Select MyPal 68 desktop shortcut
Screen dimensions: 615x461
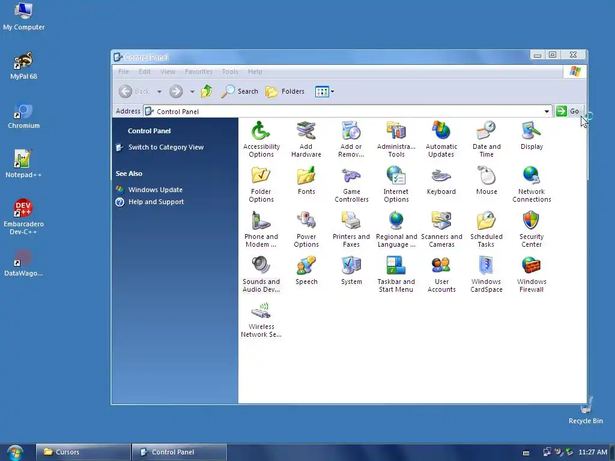(23, 66)
